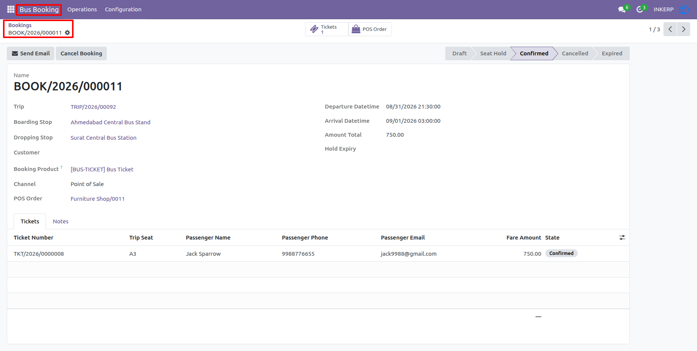Open the Tickets smart button
The height and width of the screenshot is (351, 697).
(x=327, y=29)
